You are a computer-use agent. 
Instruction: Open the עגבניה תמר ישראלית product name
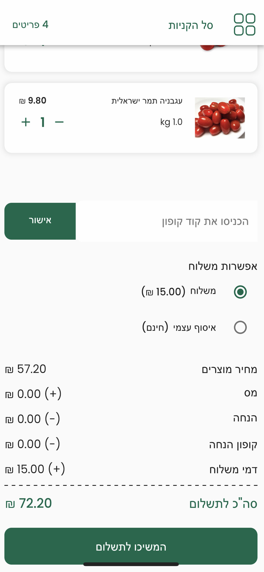pos(147,101)
